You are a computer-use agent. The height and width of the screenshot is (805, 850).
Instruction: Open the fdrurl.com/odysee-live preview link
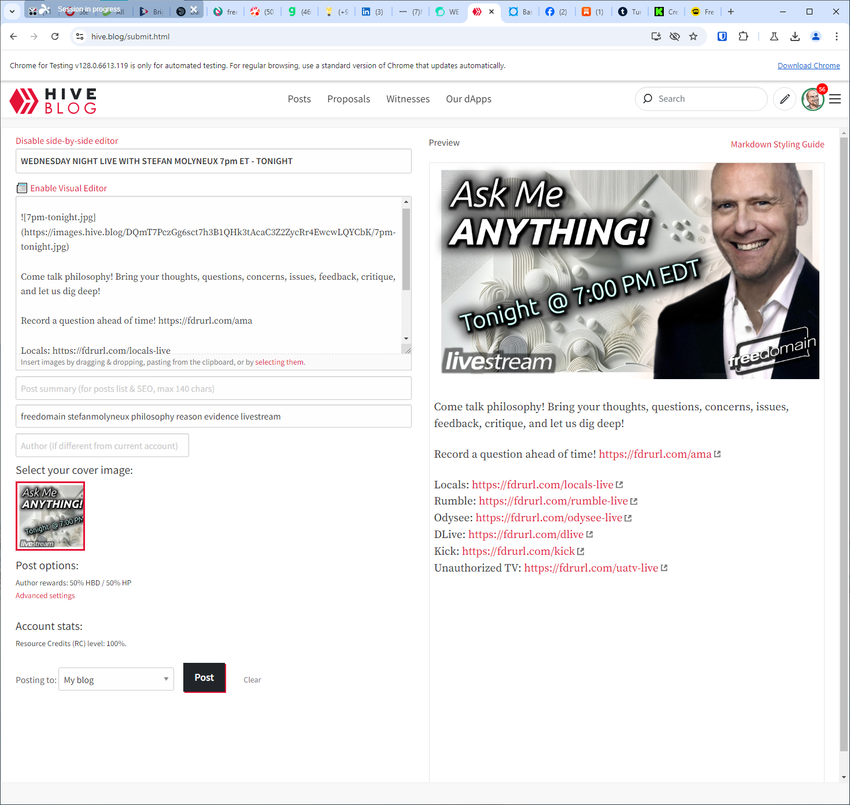pos(549,518)
